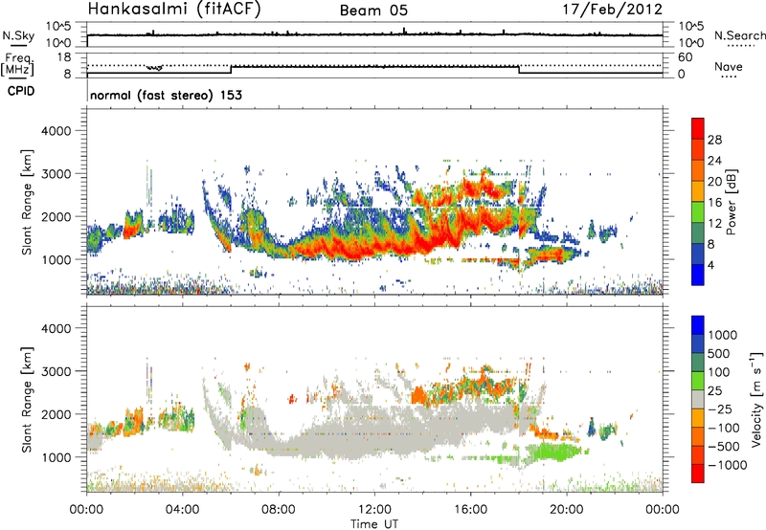Click the date "17/Feb/2012"

click(613, 9)
